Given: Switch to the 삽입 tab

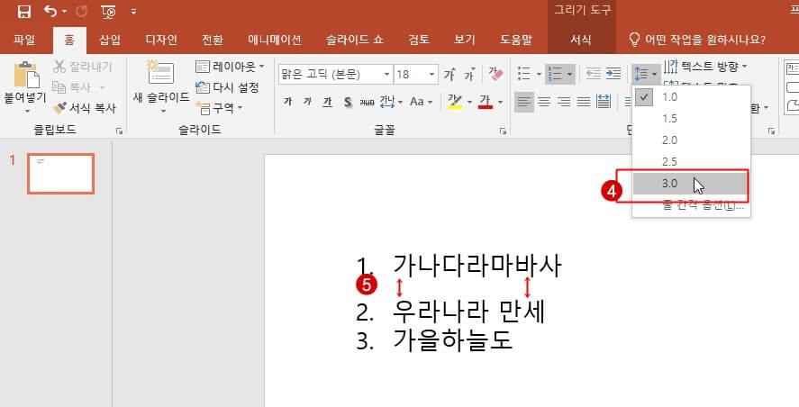Looking at the screenshot, I should [110, 40].
